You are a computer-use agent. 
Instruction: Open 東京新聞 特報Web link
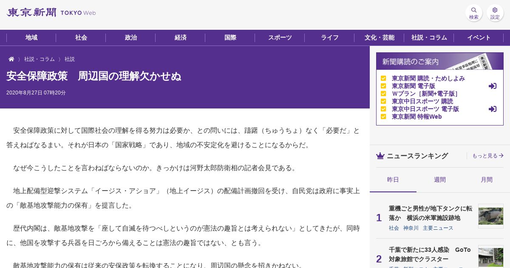pos(417,117)
